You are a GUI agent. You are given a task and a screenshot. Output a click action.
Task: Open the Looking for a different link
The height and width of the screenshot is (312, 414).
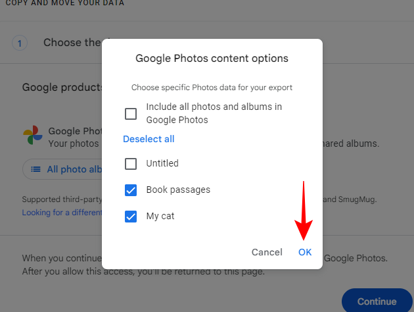pos(62,213)
